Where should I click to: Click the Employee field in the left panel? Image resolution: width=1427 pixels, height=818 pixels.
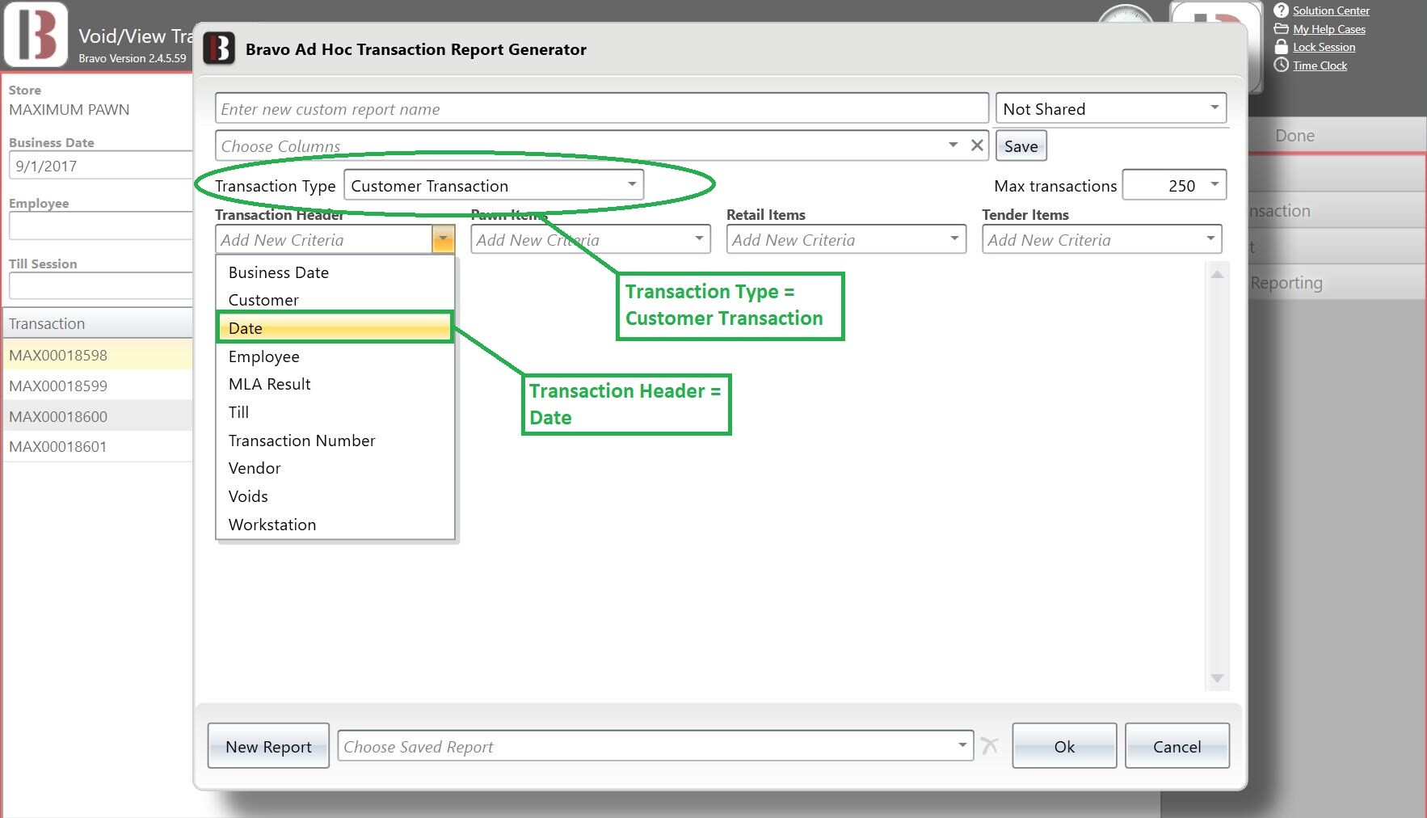point(100,226)
